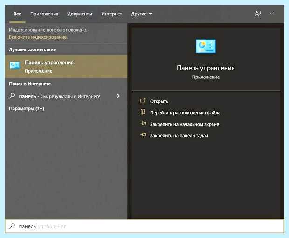This screenshot has width=289, height=238.
Task: Click pin icon for панели задач
Action: (x=143, y=135)
